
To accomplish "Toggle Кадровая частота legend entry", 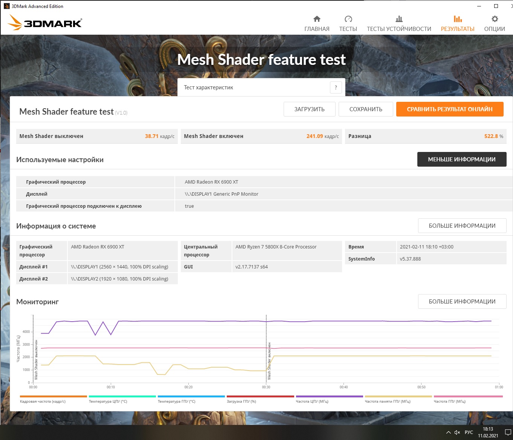I will [x=53, y=399].
